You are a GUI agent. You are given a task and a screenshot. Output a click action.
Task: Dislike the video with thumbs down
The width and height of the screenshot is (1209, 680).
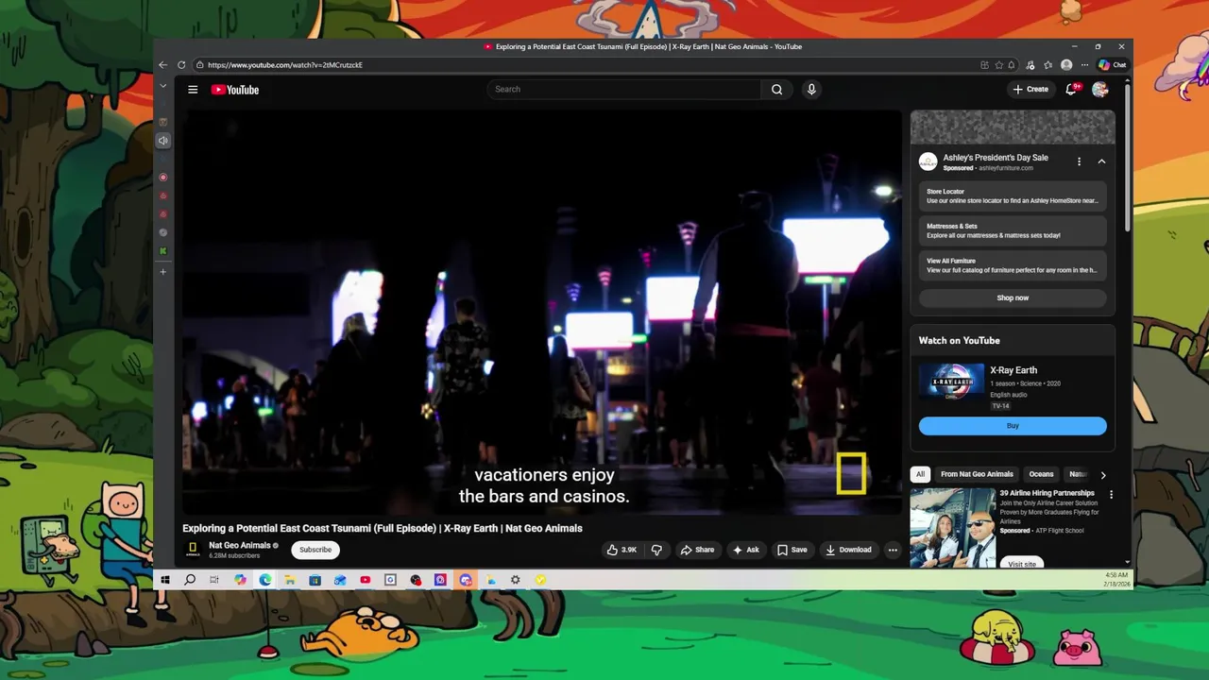tap(656, 550)
